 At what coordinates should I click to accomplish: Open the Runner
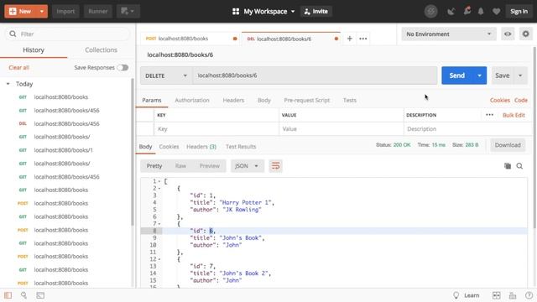[97, 11]
